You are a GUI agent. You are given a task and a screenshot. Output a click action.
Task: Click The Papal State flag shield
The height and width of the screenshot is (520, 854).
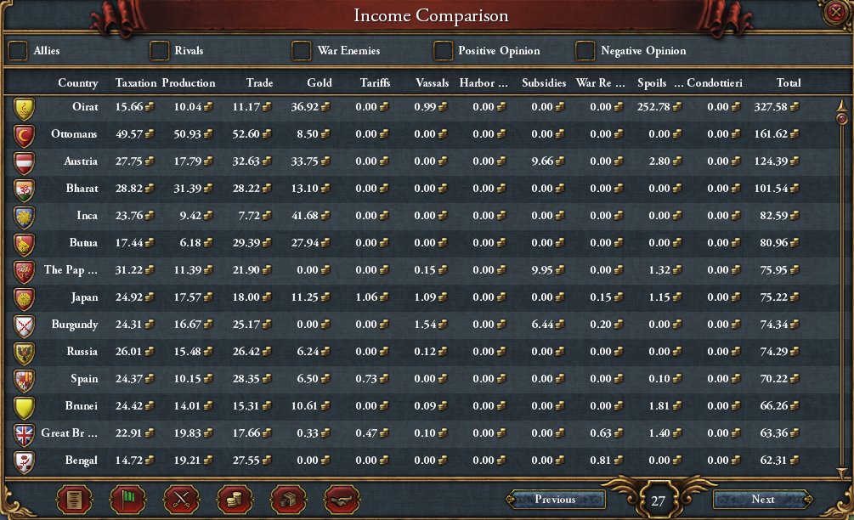tap(24, 272)
